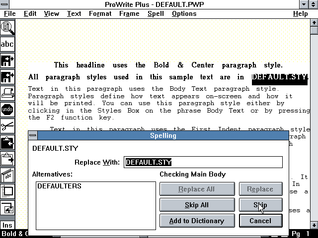Click the words "Body Text" in the first paragraph
The height and width of the screenshot is (238, 318).
click(188, 89)
